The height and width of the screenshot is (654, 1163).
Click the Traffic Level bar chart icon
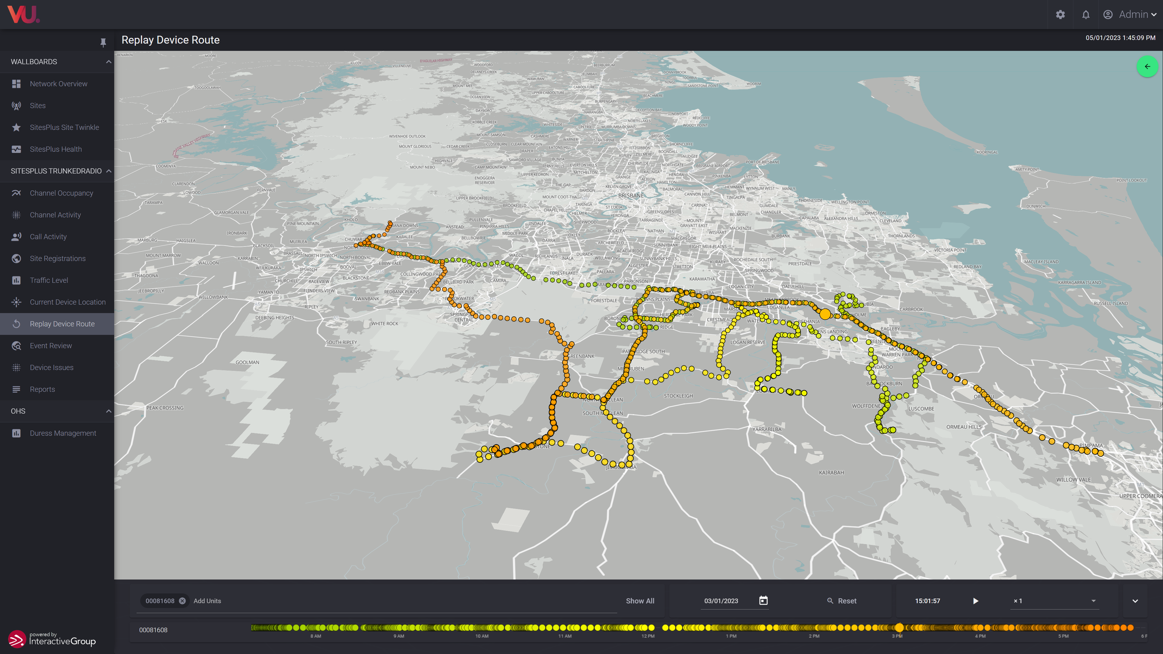click(16, 280)
